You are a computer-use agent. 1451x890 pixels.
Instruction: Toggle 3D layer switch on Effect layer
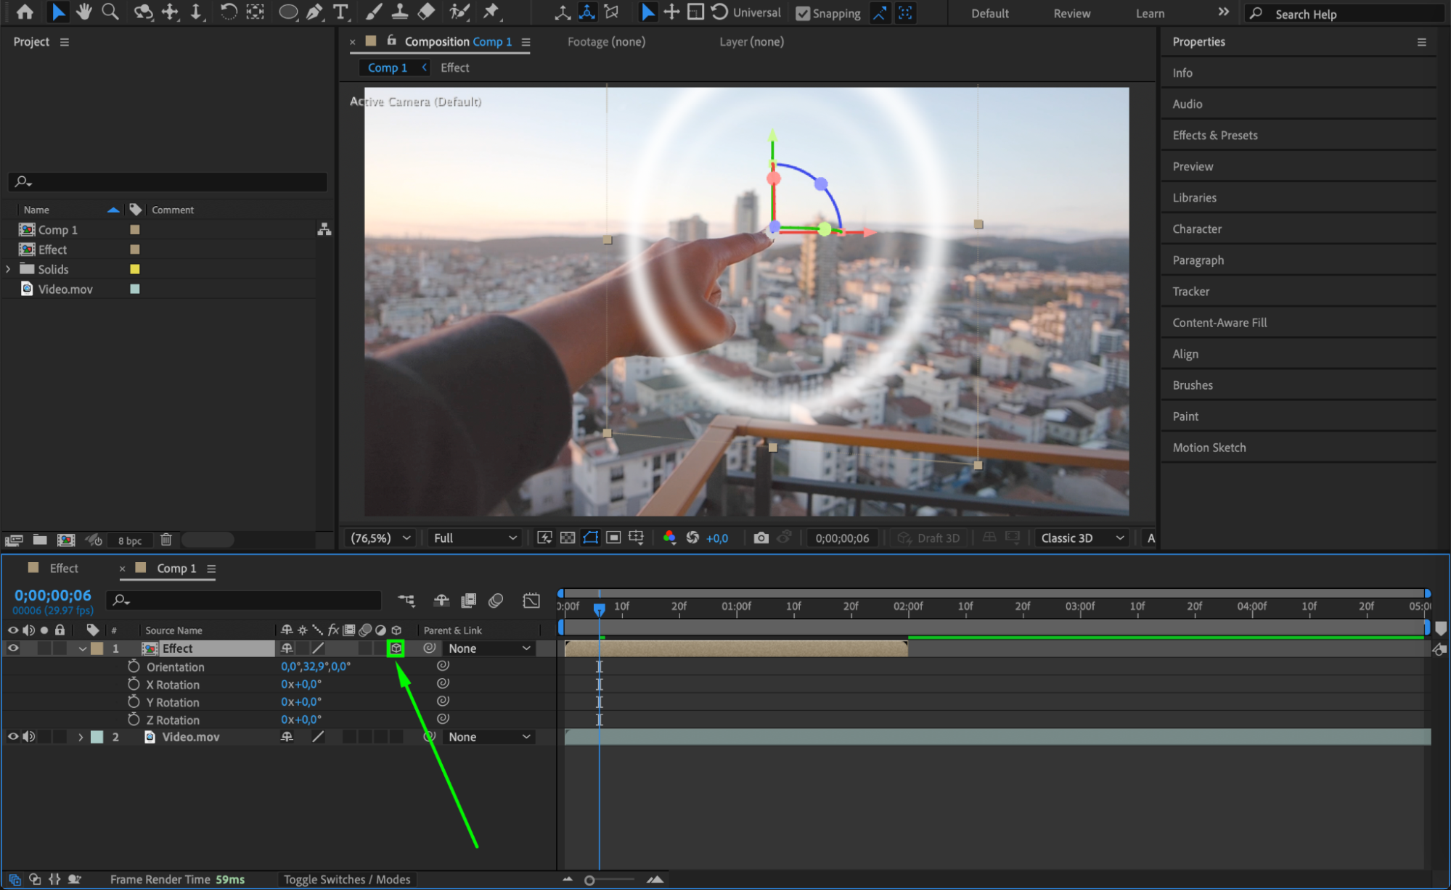[396, 648]
